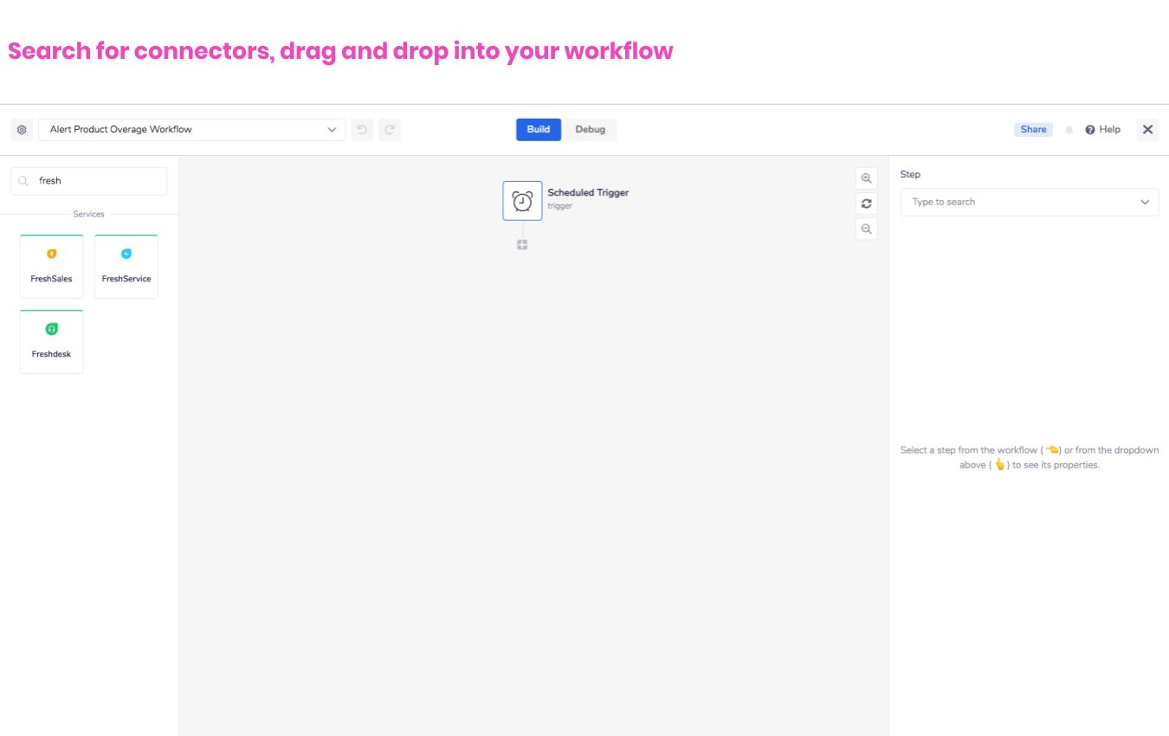Switch to the Debug tab
Viewport: 1169px width, 736px height.
(591, 130)
